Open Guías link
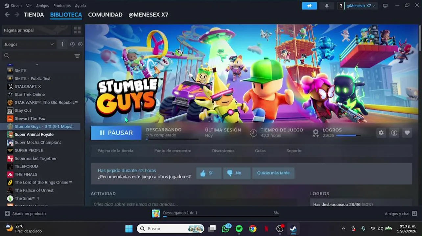This screenshot has height=236, width=422. [x=260, y=151]
